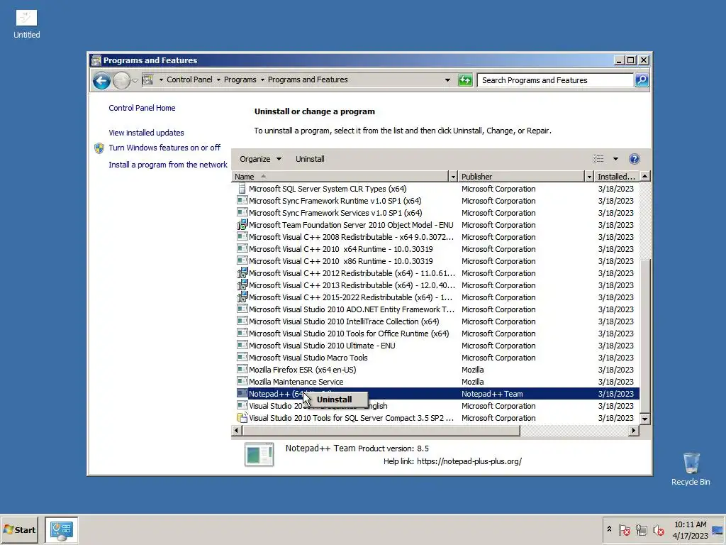Click the Search Programs and Features field
Image resolution: width=726 pixels, height=545 pixels.
555,80
